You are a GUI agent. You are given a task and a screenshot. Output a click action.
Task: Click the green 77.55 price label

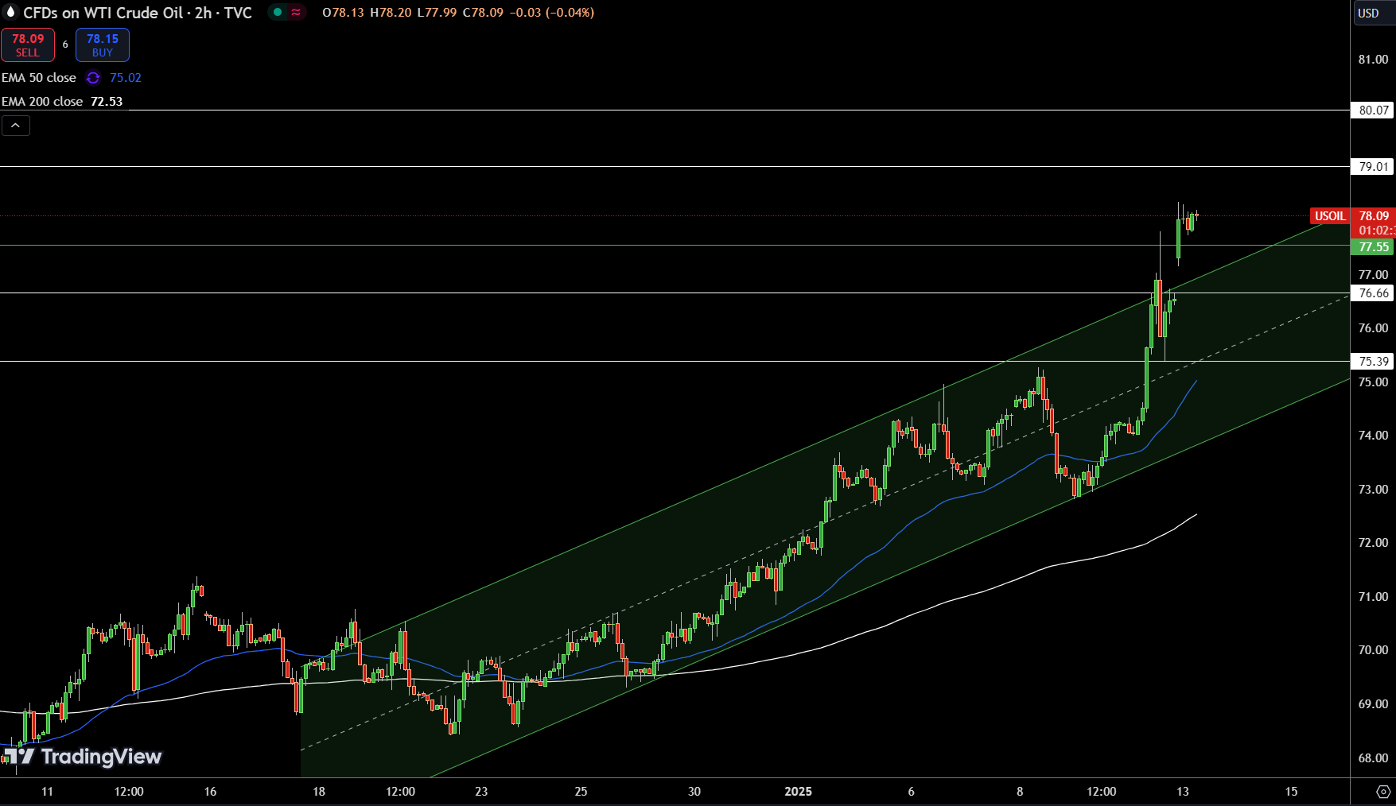pos(1373,247)
